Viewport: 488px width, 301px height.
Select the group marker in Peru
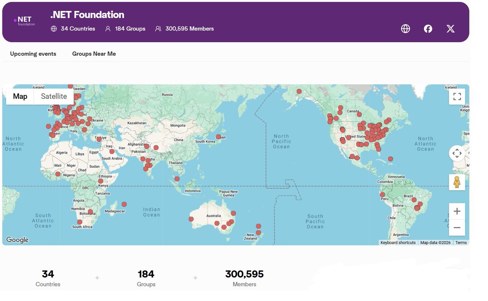(382, 195)
